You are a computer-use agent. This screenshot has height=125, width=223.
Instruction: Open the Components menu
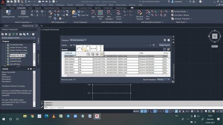click(x=101, y=5)
